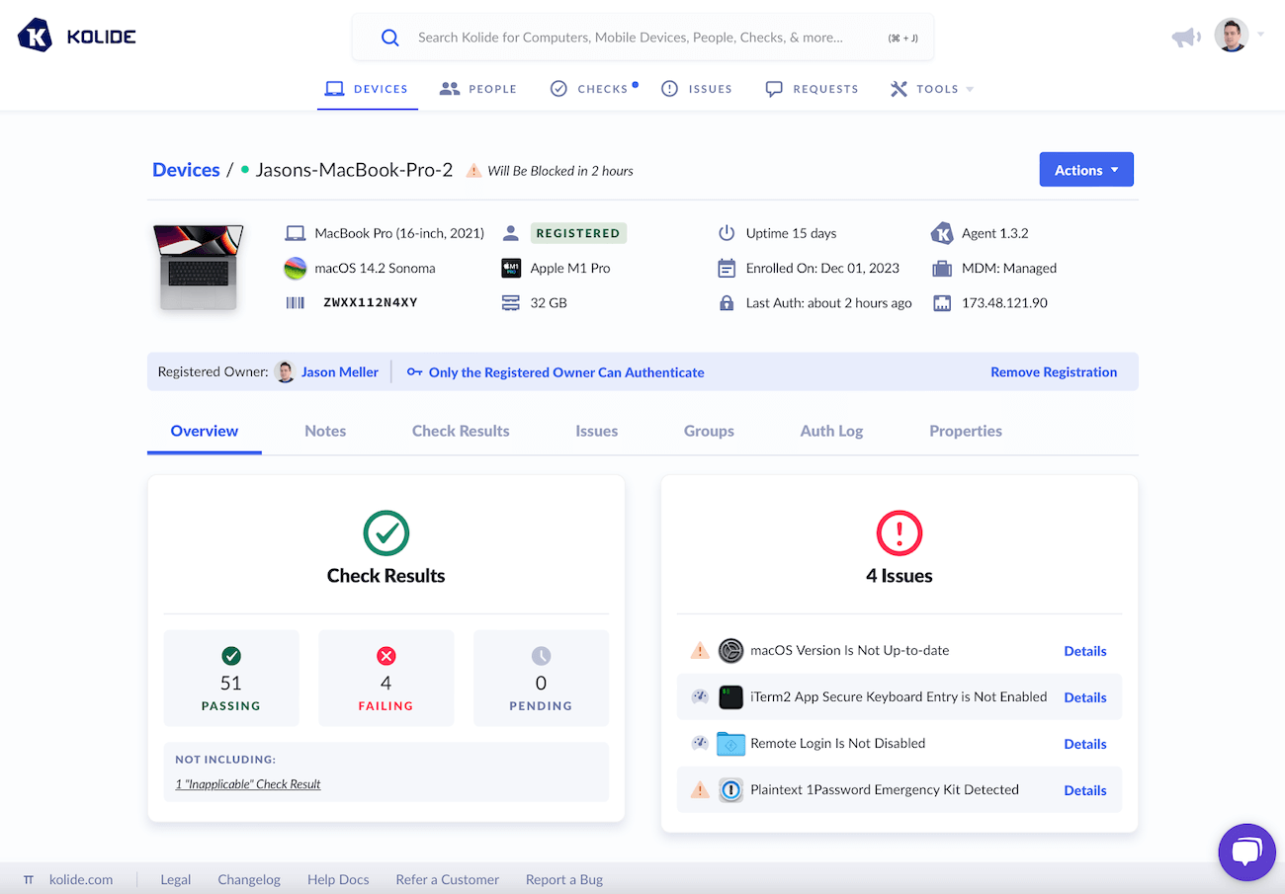The height and width of the screenshot is (894, 1285).
Task: Select the Apple M1 Pro chip icon
Action: pyautogui.click(x=511, y=268)
